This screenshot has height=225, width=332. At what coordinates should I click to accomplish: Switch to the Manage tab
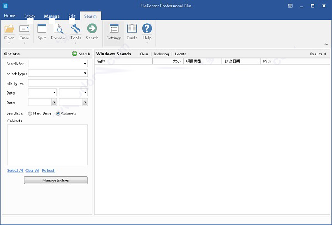[51, 16]
